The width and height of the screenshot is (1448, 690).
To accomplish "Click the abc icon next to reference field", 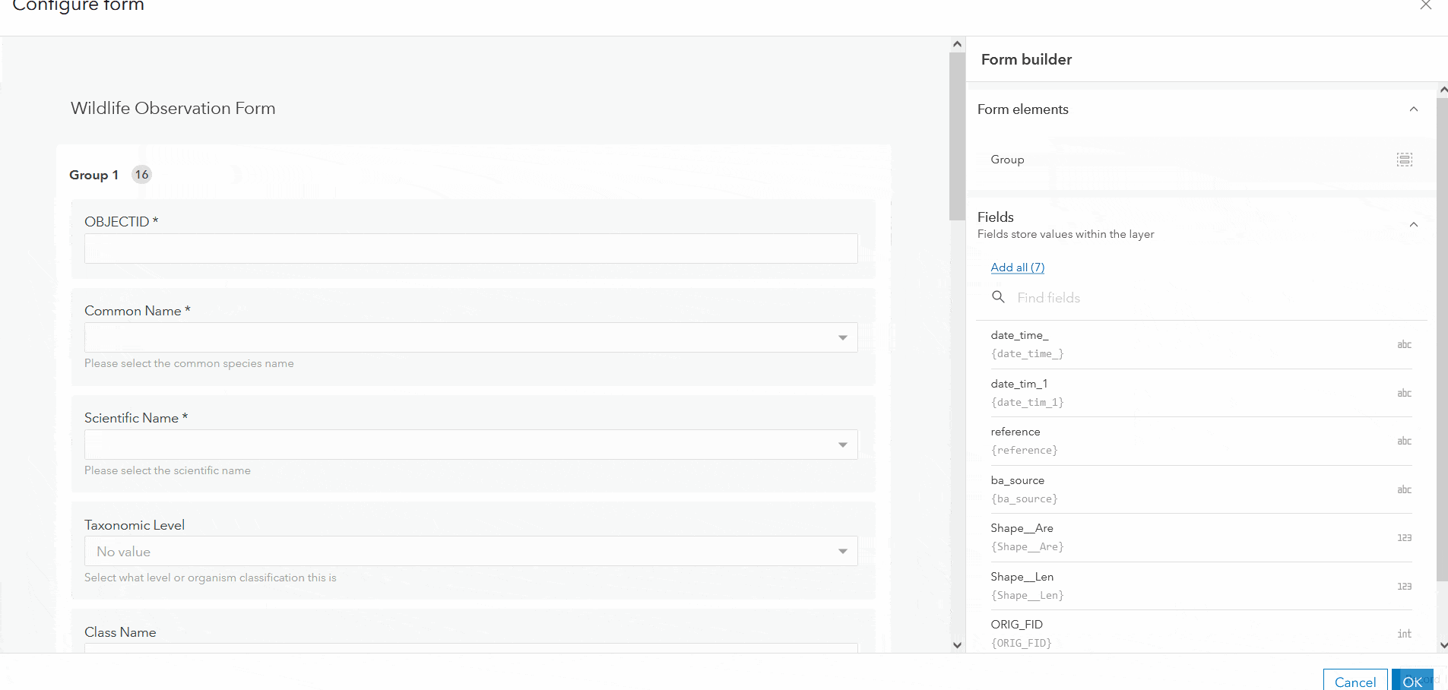I will click(1404, 441).
